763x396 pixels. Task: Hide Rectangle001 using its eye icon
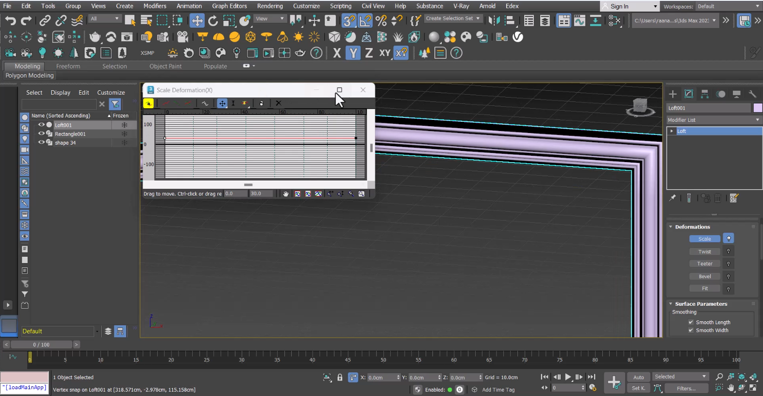(41, 133)
